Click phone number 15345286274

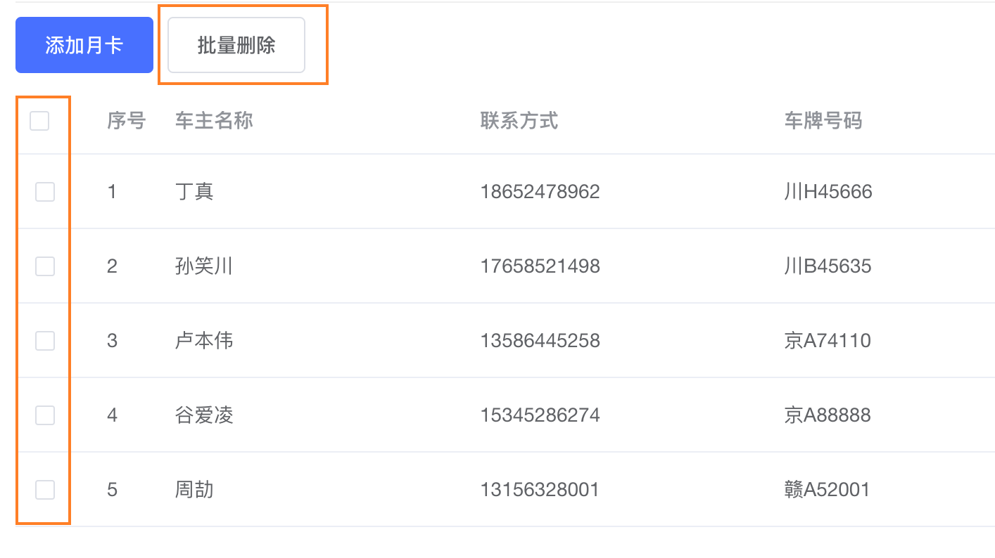[x=540, y=415]
